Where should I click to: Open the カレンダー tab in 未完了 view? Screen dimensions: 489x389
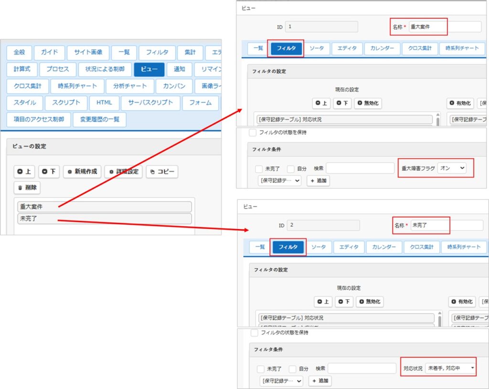pyautogui.click(x=383, y=247)
